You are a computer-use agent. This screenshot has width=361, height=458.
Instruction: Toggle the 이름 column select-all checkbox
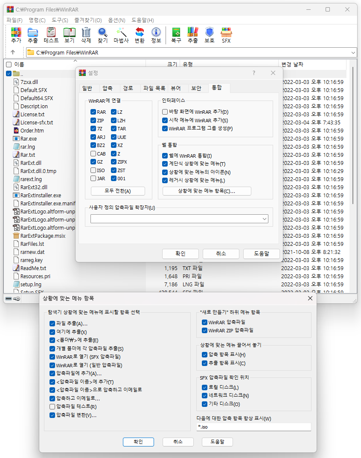pyautogui.click(x=9, y=65)
